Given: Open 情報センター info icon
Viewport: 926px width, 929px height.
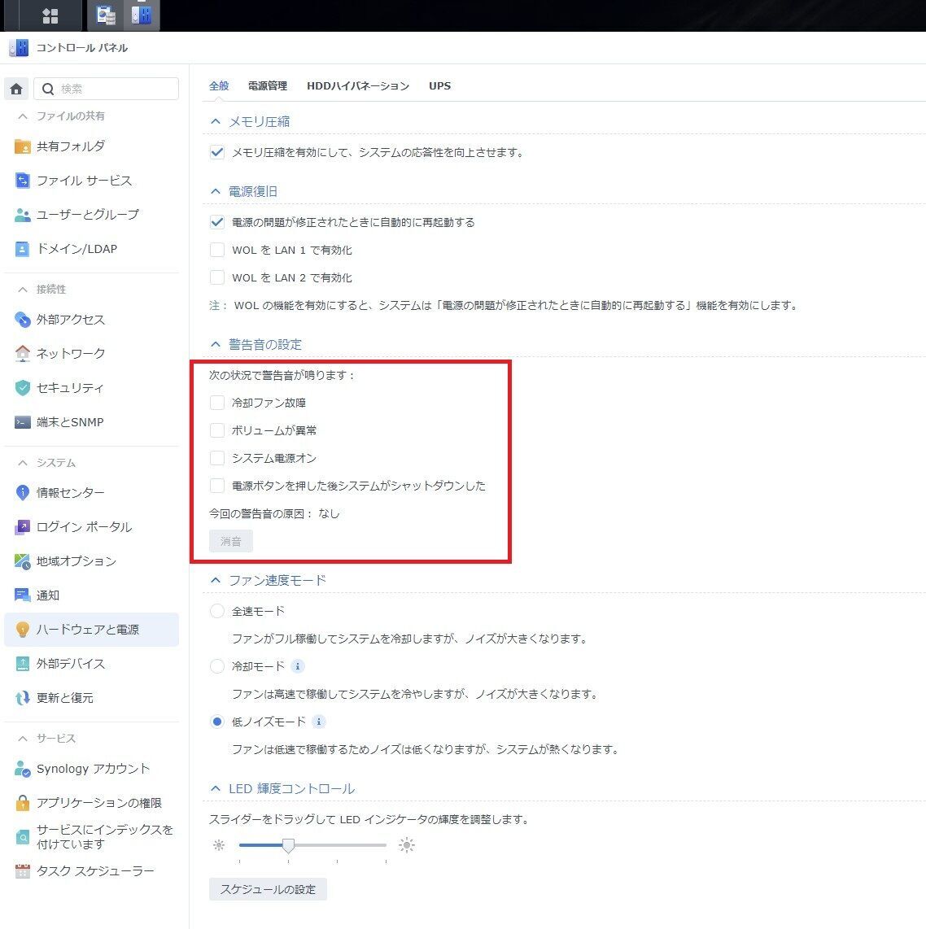Looking at the screenshot, I should 23,492.
